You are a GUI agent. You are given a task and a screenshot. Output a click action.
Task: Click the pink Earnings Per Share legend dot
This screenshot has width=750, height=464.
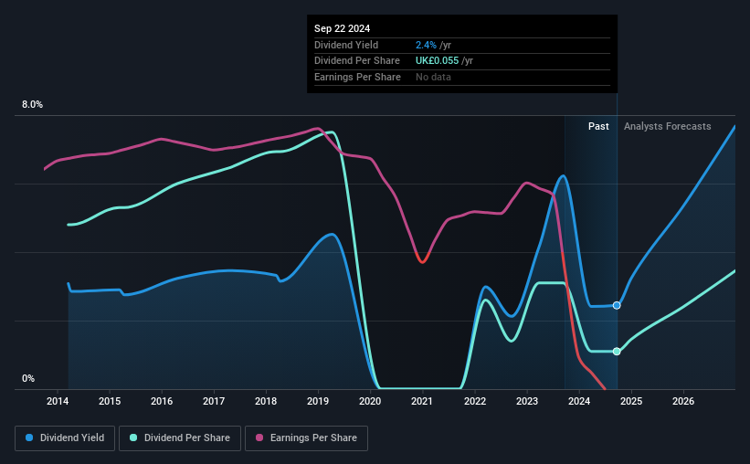pyautogui.click(x=259, y=438)
